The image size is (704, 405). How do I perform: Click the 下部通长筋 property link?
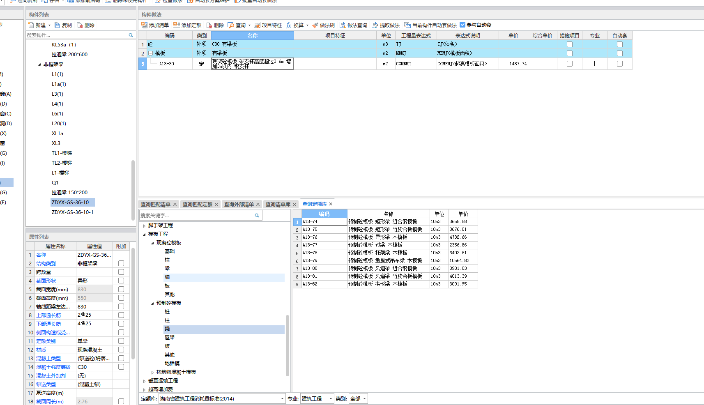[48, 324]
